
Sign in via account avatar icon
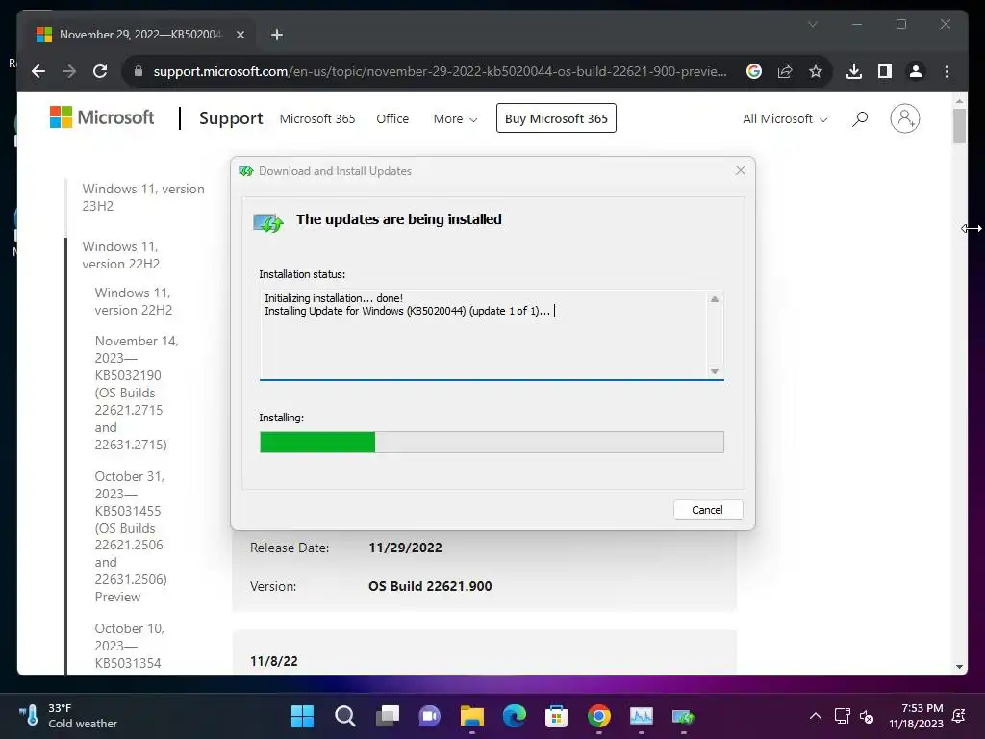pyautogui.click(x=904, y=118)
